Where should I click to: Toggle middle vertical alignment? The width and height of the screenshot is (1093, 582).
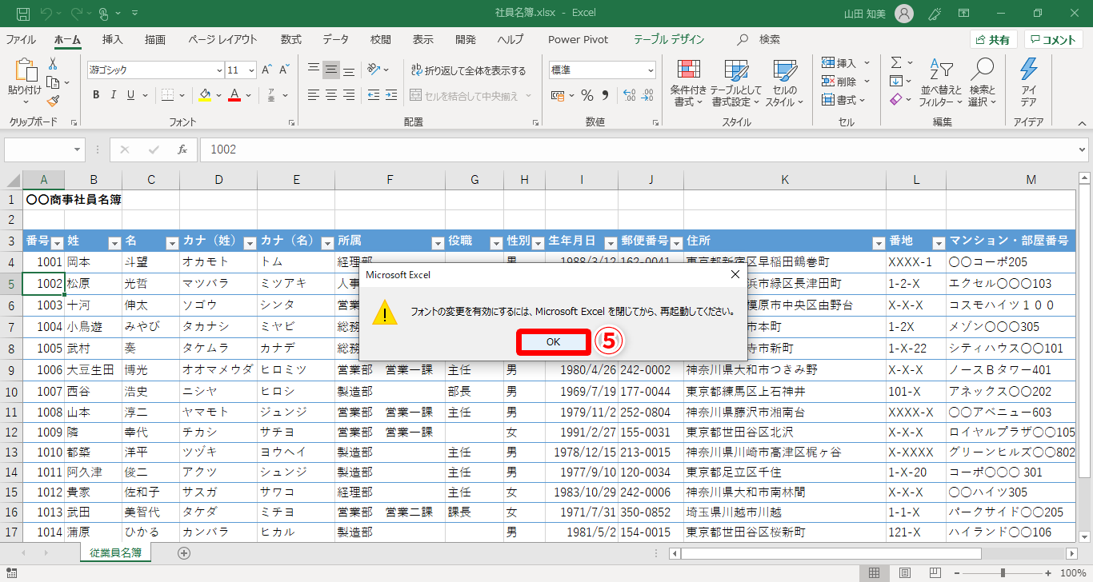[x=331, y=70]
